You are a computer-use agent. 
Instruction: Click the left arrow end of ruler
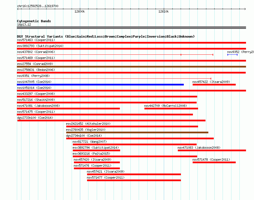click(18, 9)
